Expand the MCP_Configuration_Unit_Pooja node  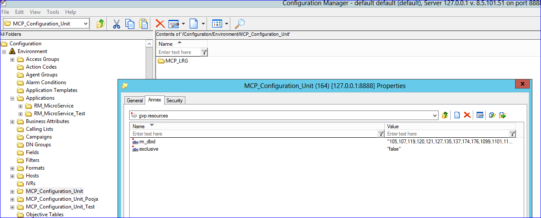[x=12, y=199]
